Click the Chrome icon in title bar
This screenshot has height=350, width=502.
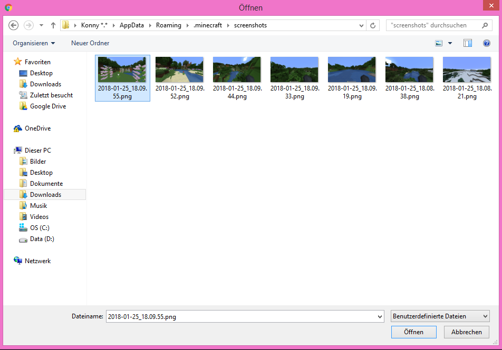pos(8,8)
